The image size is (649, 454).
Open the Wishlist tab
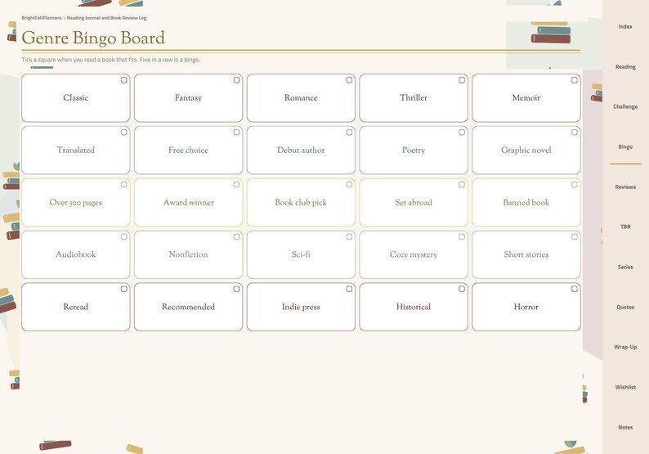(x=625, y=387)
